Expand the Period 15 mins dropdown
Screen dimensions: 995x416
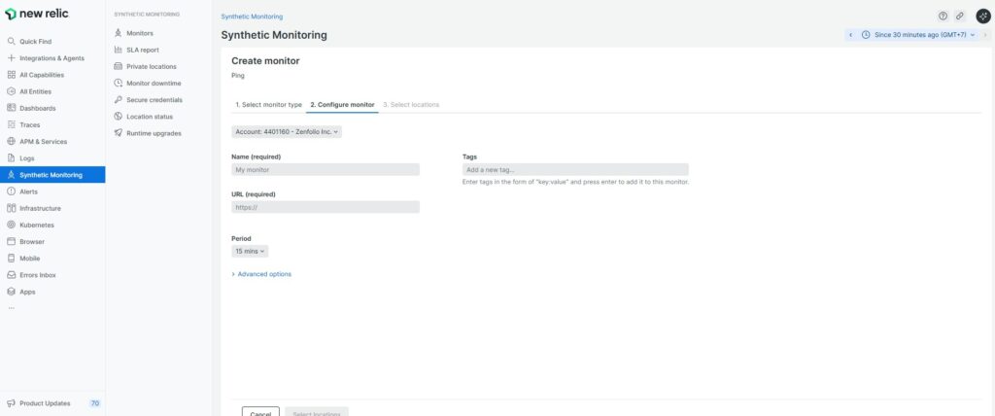click(249, 251)
